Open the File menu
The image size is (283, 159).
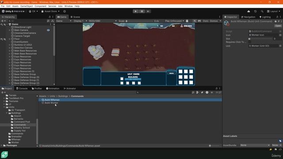pyautogui.click(x=3, y=6)
